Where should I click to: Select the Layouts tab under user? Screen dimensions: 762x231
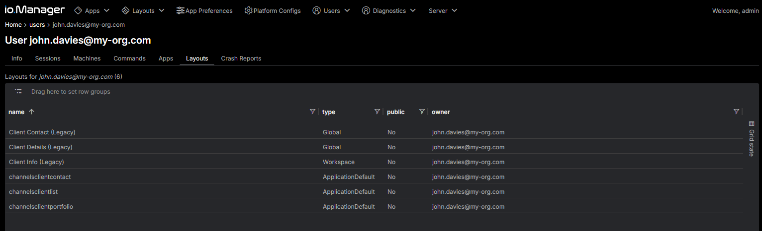[197, 58]
